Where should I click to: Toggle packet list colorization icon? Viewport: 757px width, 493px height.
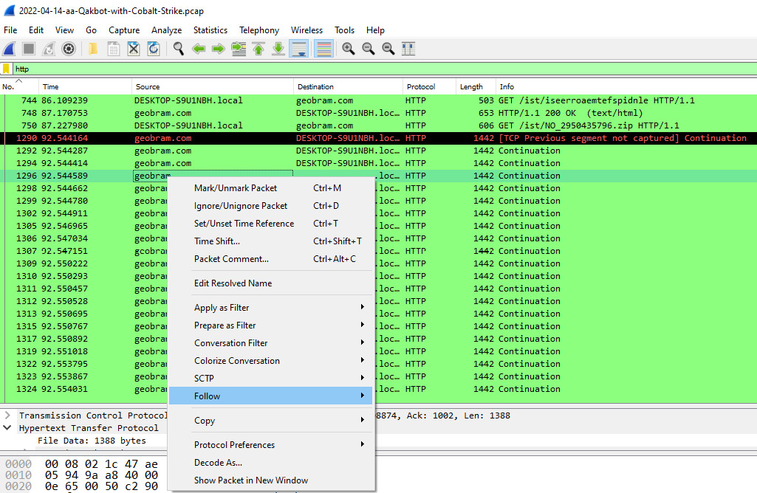[x=324, y=49]
